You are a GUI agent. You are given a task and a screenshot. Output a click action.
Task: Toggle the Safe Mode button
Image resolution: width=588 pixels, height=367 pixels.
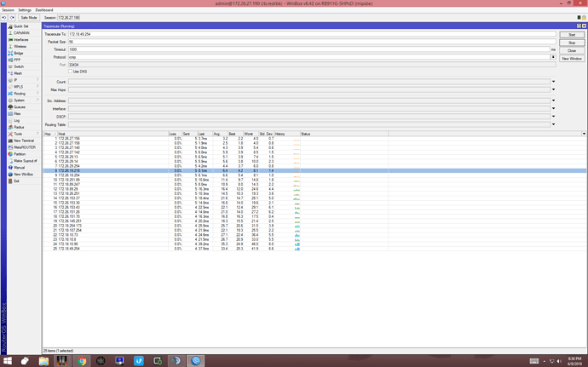click(29, 17)
